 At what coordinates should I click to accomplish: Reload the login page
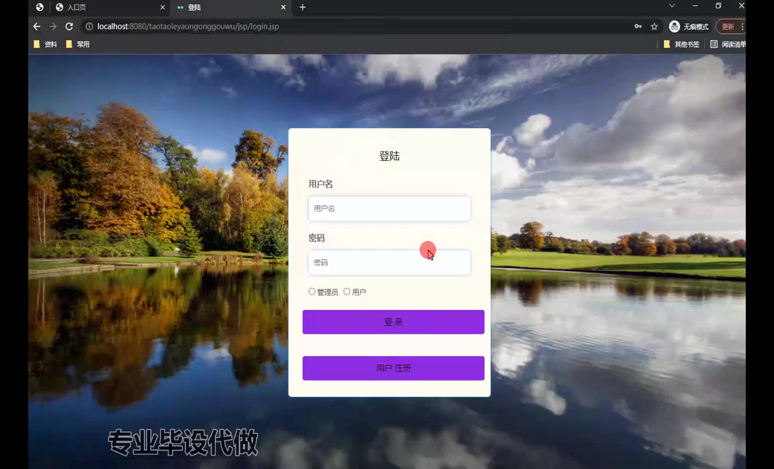(69, 27)
